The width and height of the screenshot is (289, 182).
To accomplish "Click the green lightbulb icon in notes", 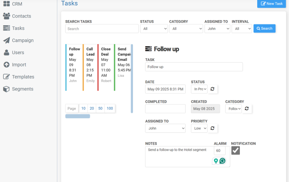I will [x=216, y=161].
